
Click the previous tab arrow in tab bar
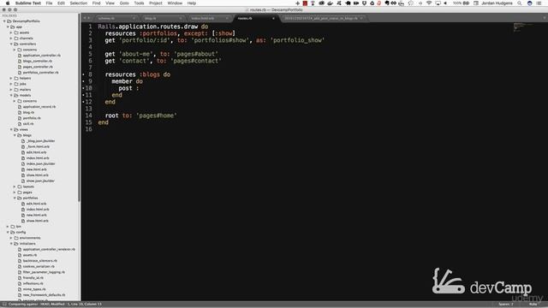(85, 18)
